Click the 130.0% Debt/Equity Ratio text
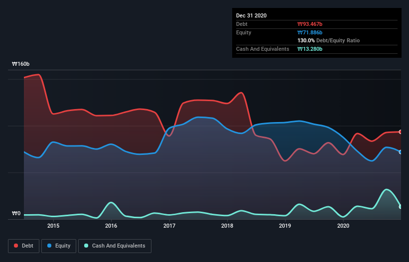This screenshot has width=409, height=262. coord(329,40)
